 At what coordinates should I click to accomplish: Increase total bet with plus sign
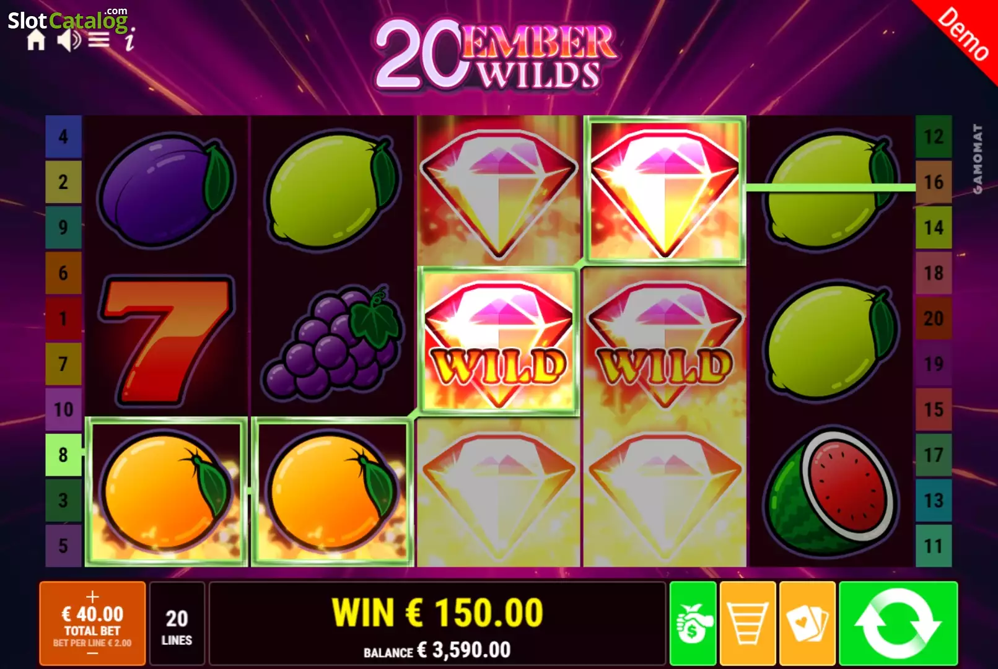[92, 597]
